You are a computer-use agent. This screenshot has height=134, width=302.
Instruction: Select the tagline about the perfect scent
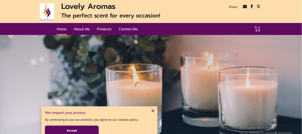[x=111, y=16]
